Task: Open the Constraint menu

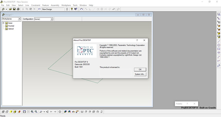Action: point(36,5)
